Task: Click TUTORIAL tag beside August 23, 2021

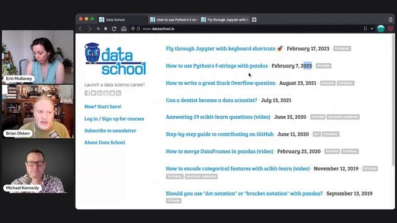Action: (x=346, y=83)
